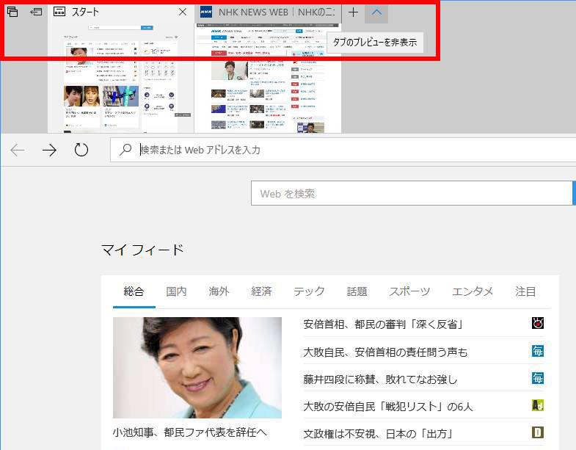Image resolution: width=576 pixels, height=450 pixels.
Task: Select the 国内 feed category
Action: tap(176, 291)
